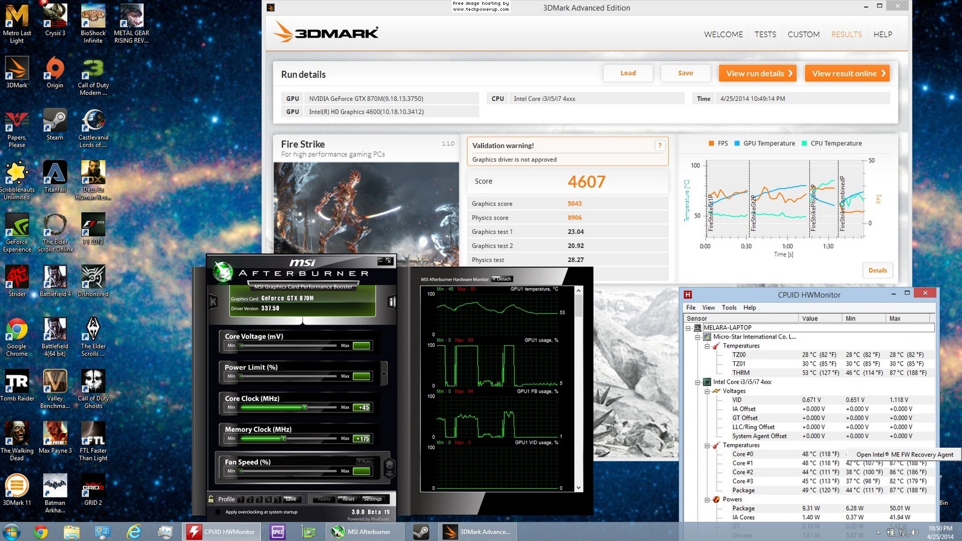Open the Dishonored desktop icon

pyautogui.click(x=93, y=281)
